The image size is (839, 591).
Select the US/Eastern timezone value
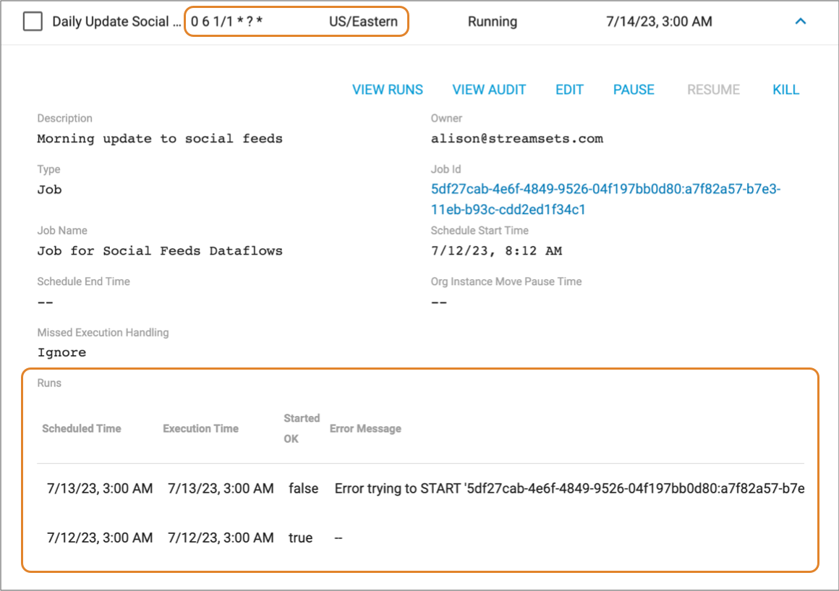(362, 22)
